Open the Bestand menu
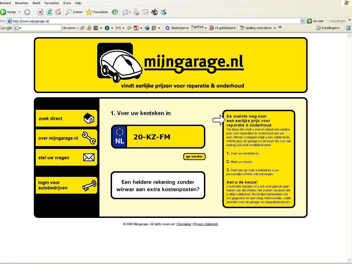This screenshot has width=352, height=264. click(5, 3)
